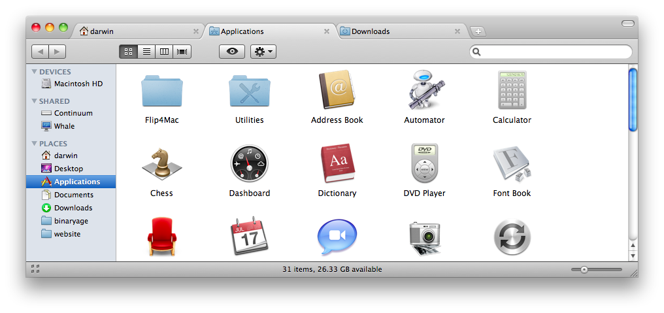Select the Address Book application icon
The image size is (664, 313).
[x=337, y=90]
